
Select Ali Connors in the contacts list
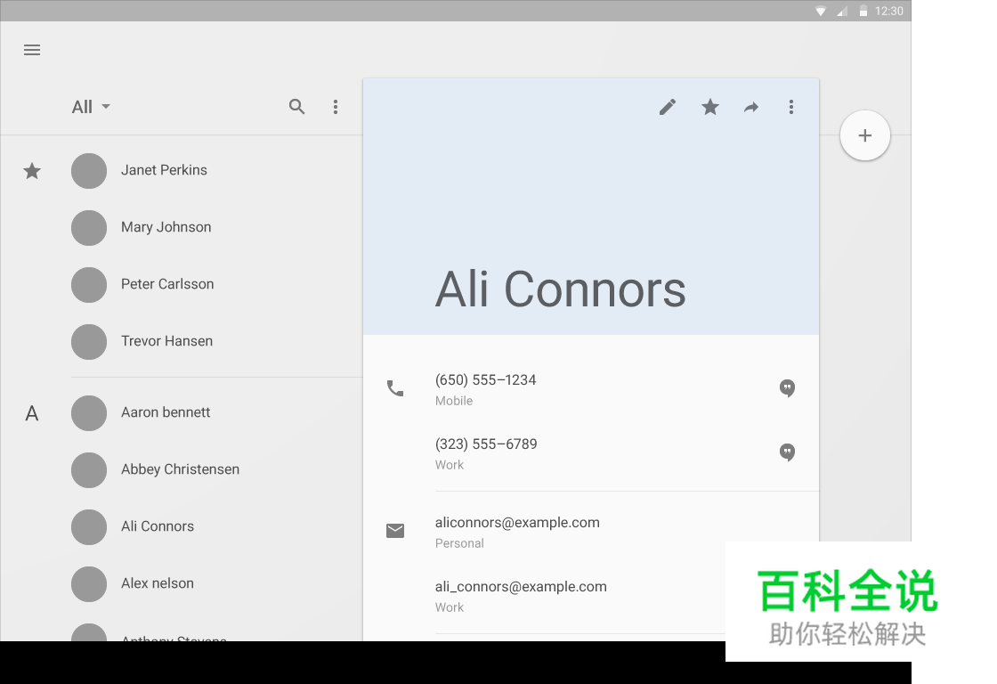158,526
